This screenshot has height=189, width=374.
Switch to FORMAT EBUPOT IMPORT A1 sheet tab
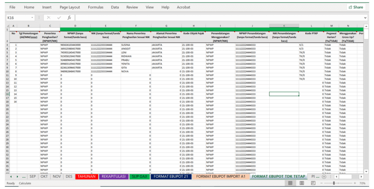221,176
